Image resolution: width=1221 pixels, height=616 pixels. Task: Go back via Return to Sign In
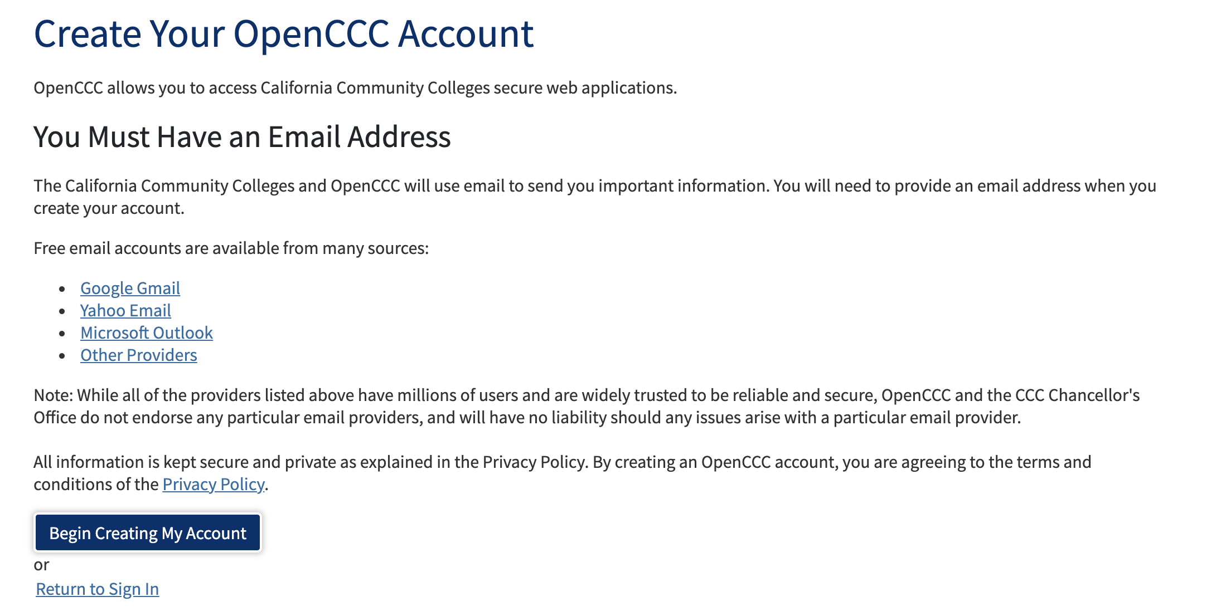[98, 589]
